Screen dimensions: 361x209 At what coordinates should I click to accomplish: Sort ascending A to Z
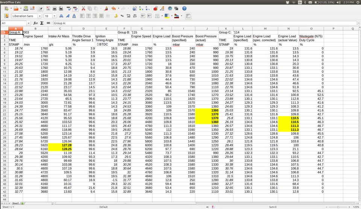(x=141, y=9)
